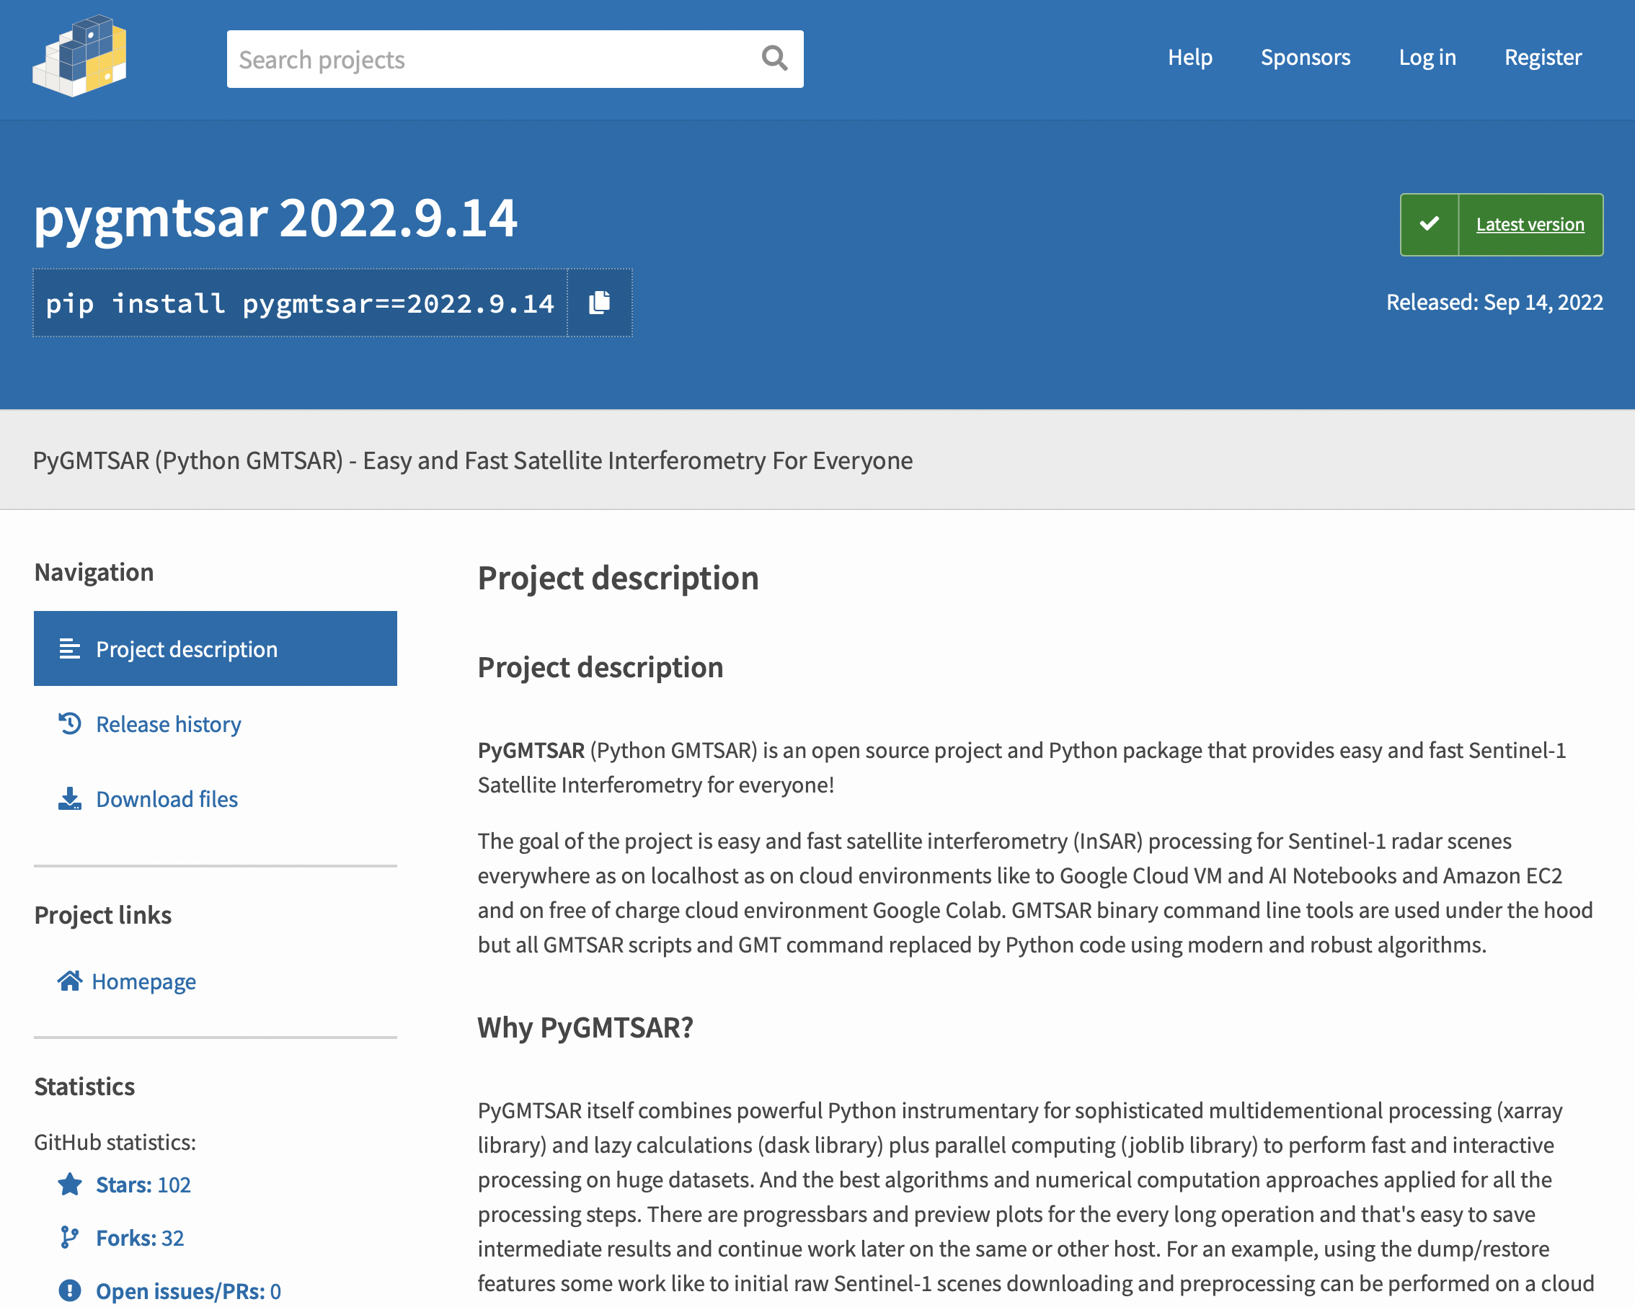Image resolution: width=1635 pixels, height=1307 pixels.
Task: Click the Register link
Action: (x=1543, y=57)
